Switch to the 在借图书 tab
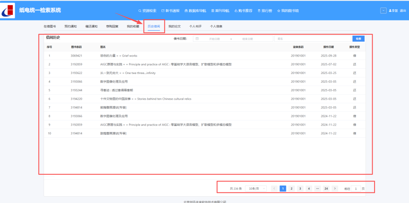 [x=50, y=26]
